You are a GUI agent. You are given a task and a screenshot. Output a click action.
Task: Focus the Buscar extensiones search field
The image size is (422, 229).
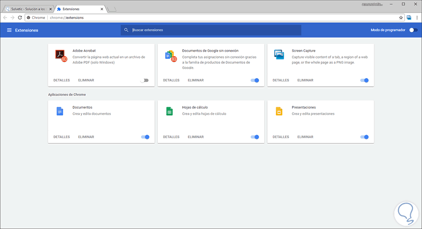(215, 30)
